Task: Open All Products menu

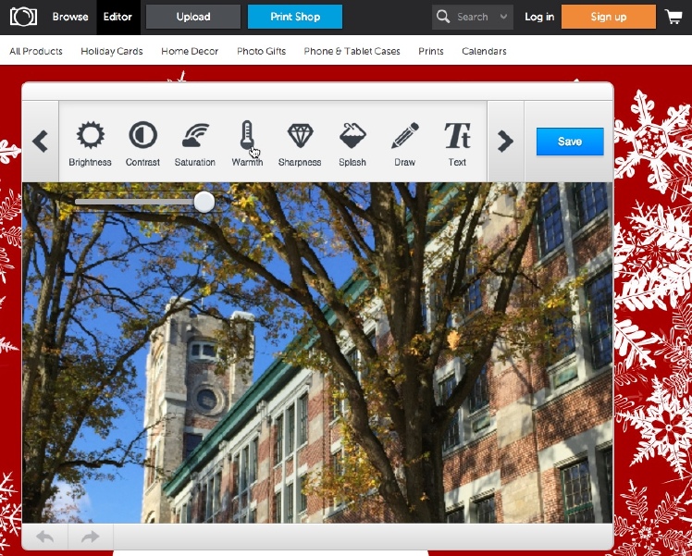Action: 36,51
